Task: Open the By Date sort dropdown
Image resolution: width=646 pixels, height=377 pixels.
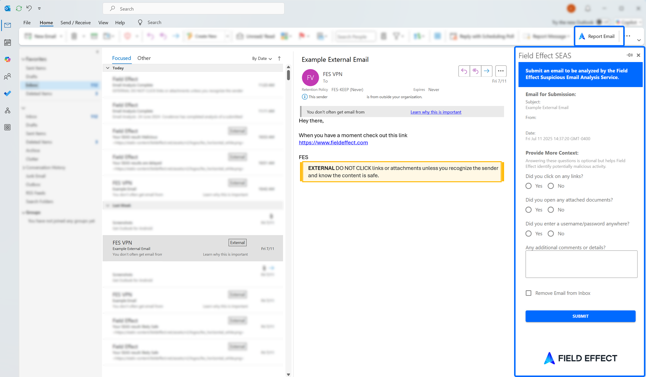Action: pos(262,58)
